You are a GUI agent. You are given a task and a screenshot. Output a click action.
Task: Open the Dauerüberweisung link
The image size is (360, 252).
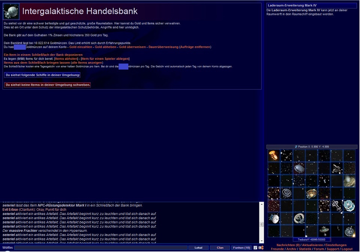(x=163, y=47)
